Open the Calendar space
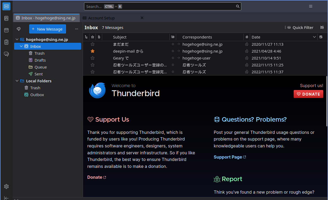The image size is (328, 200). [6, 30]
